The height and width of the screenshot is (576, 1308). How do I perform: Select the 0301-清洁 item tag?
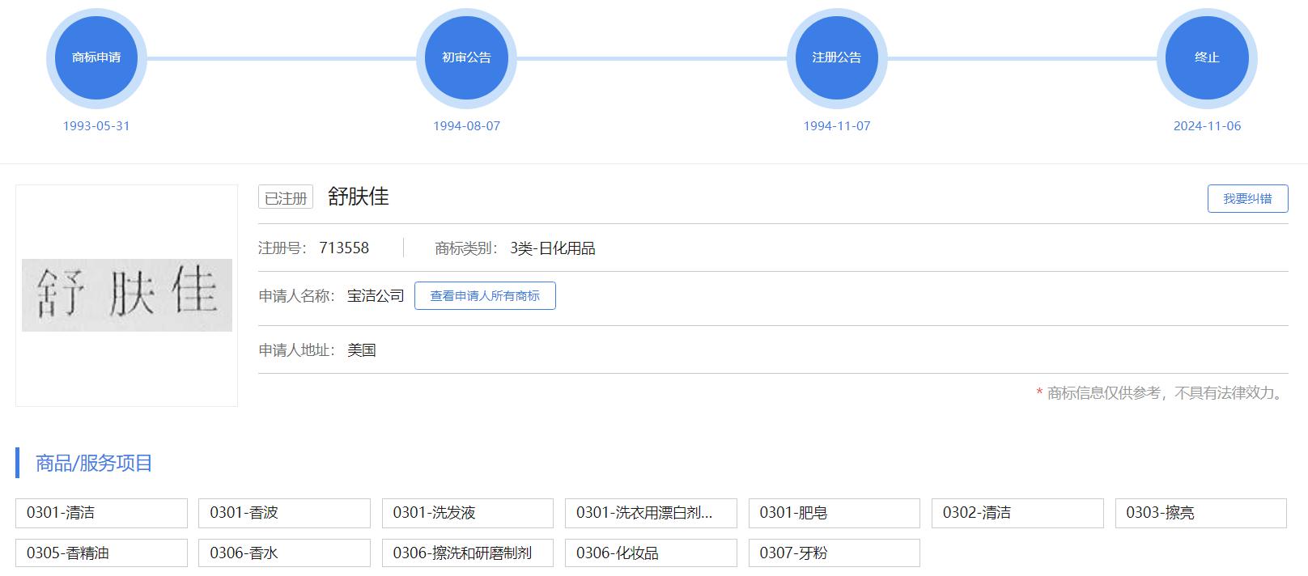click(x=101, y=513)
